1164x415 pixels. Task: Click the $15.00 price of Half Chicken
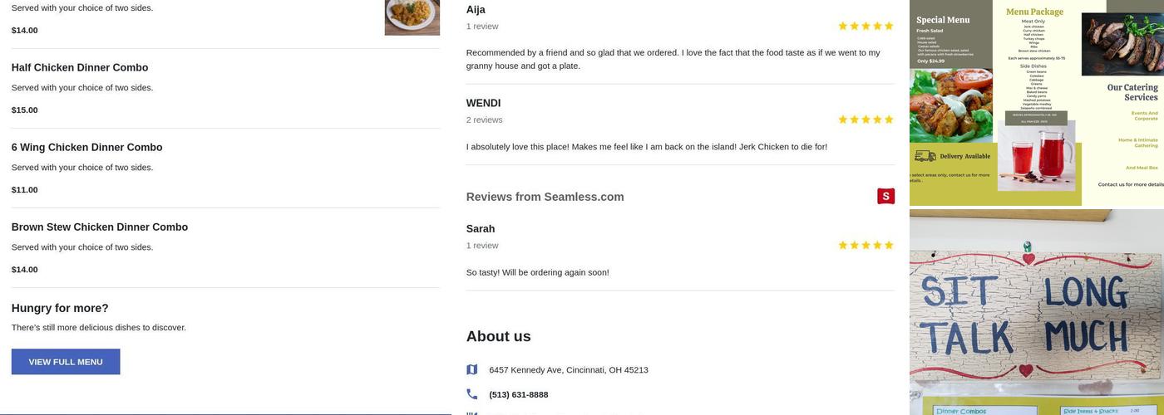[x=25, y=110]
